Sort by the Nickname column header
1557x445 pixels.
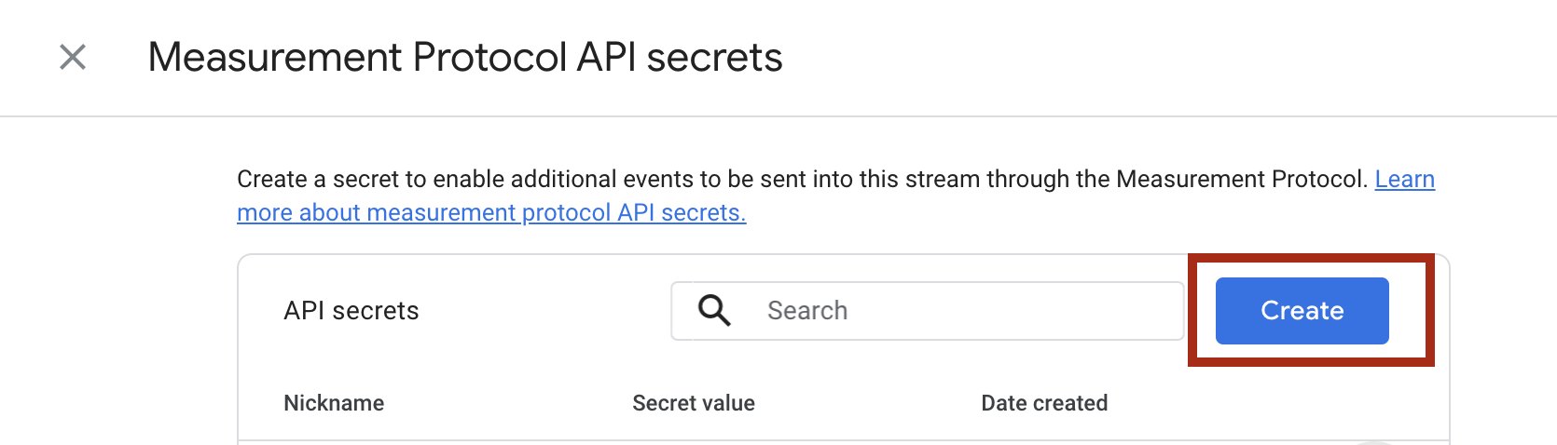coord(334,403)
